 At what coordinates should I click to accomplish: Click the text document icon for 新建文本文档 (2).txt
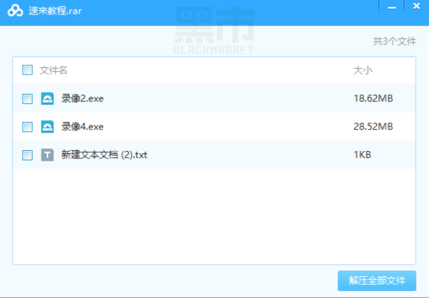48,155
